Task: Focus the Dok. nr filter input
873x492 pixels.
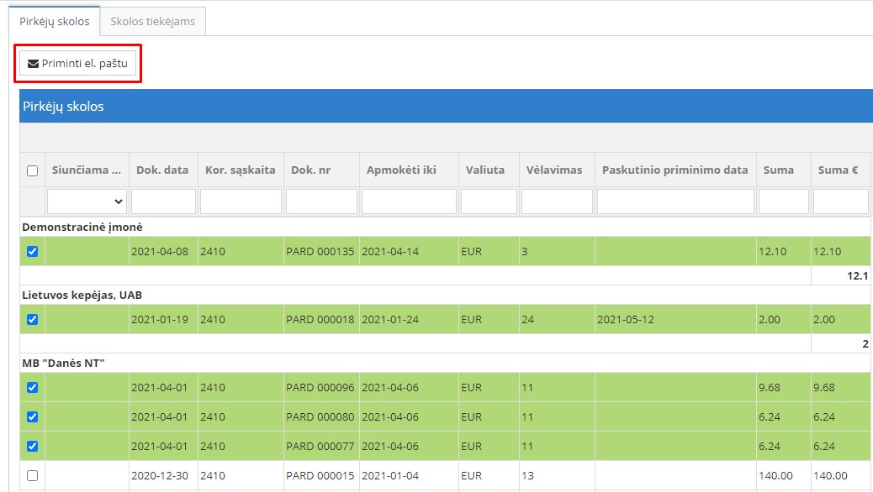Action: (x=321, y=202)
